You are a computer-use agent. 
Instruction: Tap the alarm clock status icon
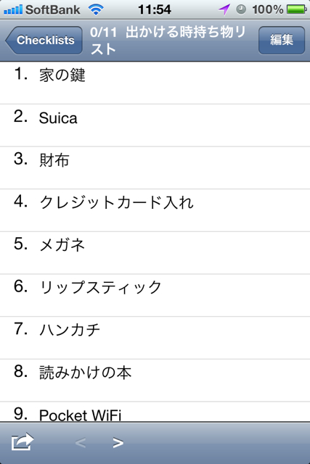pyautogui.click(x=241, y=9)
